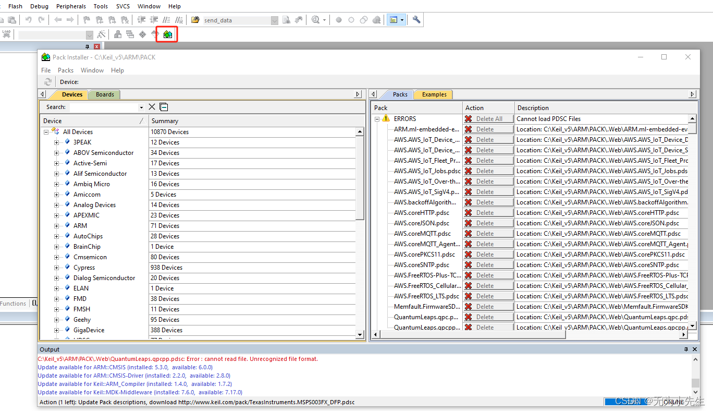Image resolution: width=713 pixels, height=411 pixels.
Task: Click the Output panel scroll up arrow
Action: (695, 359)
